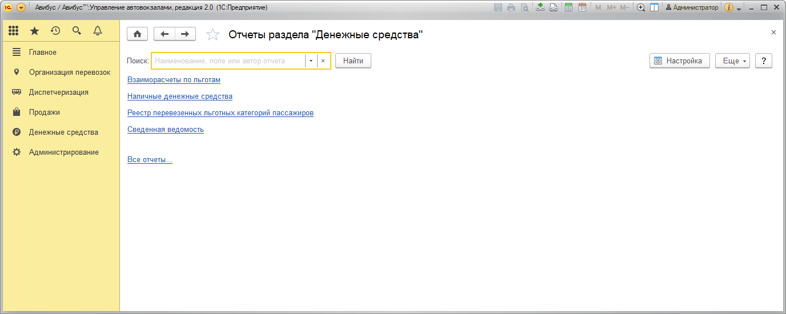This screenshot has height=314, width=786.
Task: Open Favorites via the black star icon
Action: 34,31
